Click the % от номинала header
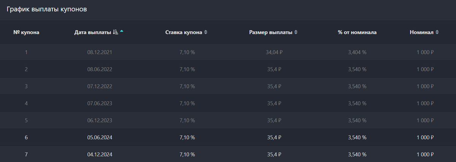Screen dimensions: 456x162 pos(357,33)
